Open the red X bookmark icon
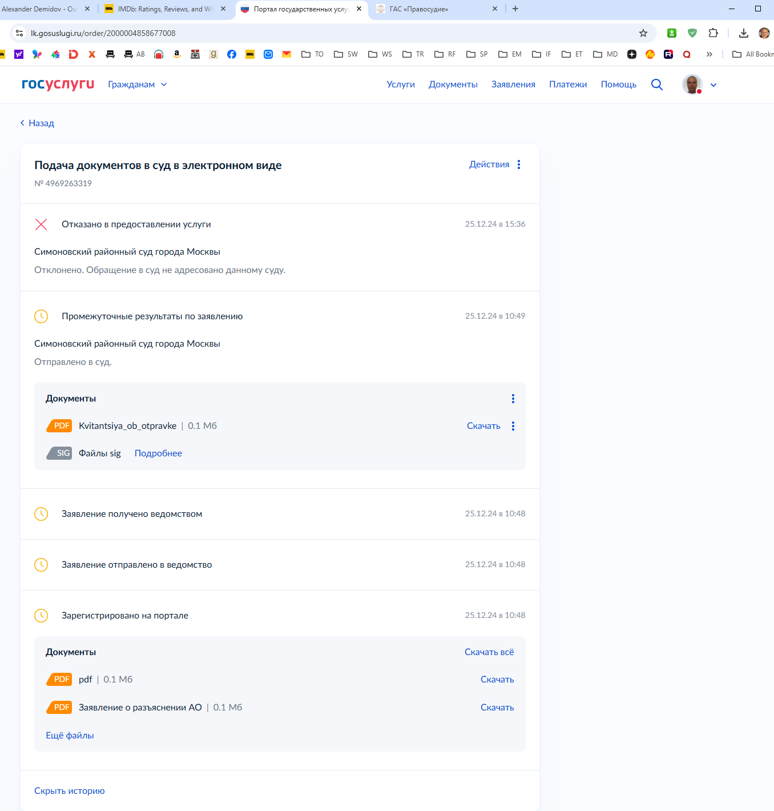Screen dimensions: 774x811 (x=92, y=54)
